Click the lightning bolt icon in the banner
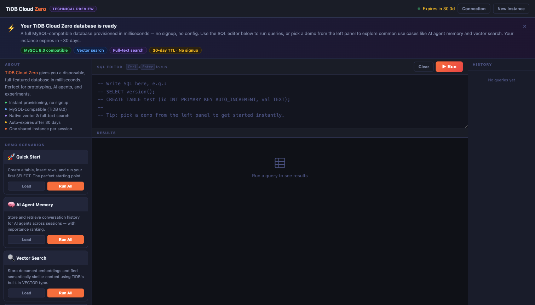Screen dimensions: 535x305 point(12,28)
